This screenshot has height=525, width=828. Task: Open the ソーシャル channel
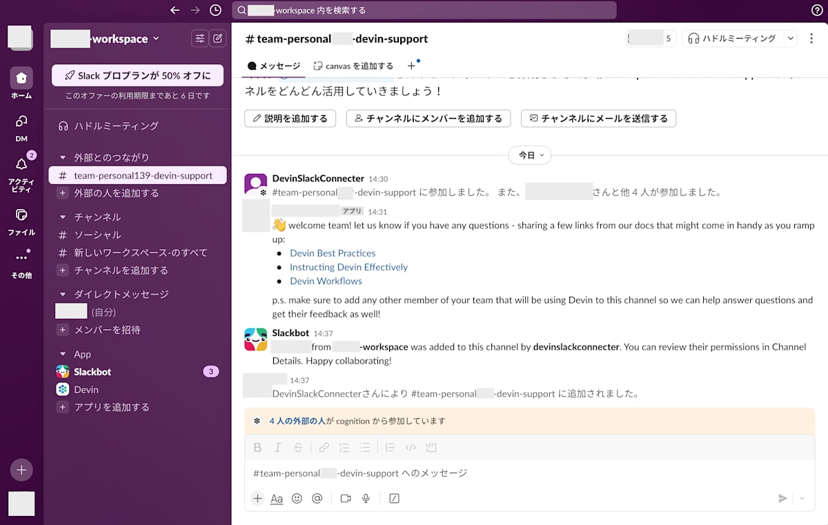(137, 235)
